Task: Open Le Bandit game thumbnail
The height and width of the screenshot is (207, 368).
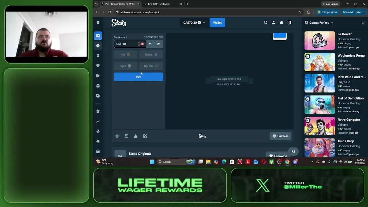Action: 320,41
